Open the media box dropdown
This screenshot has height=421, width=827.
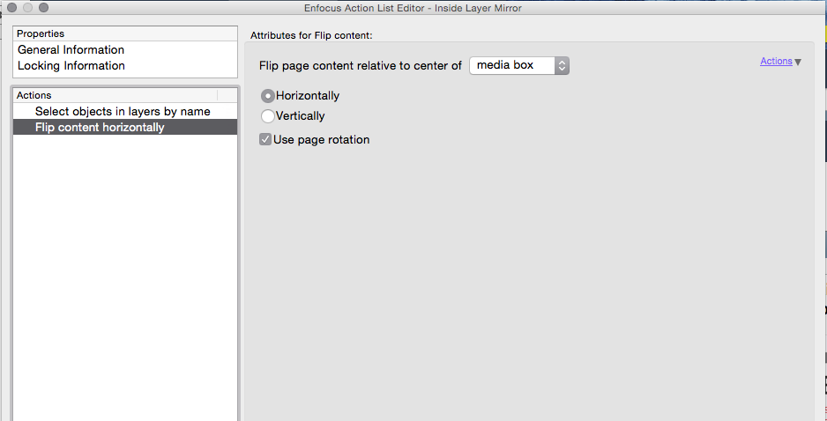pyautogui.click(x=519, y=65)
